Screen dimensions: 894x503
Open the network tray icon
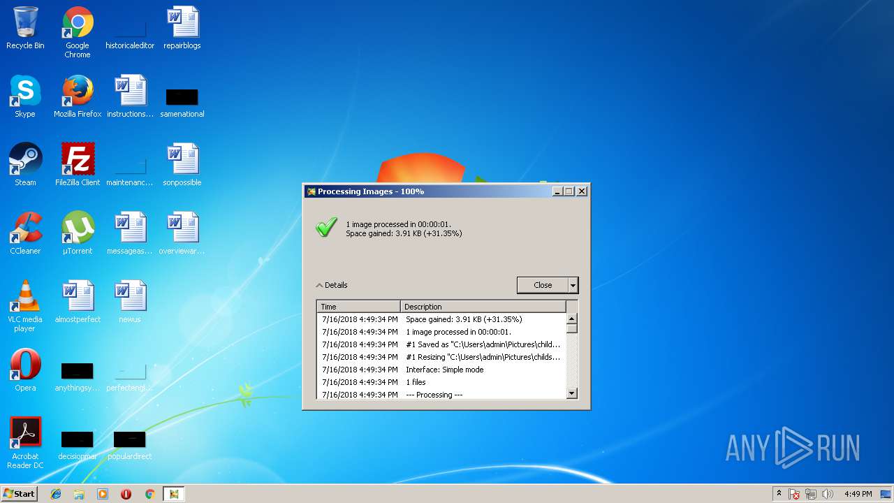(811, 494)
